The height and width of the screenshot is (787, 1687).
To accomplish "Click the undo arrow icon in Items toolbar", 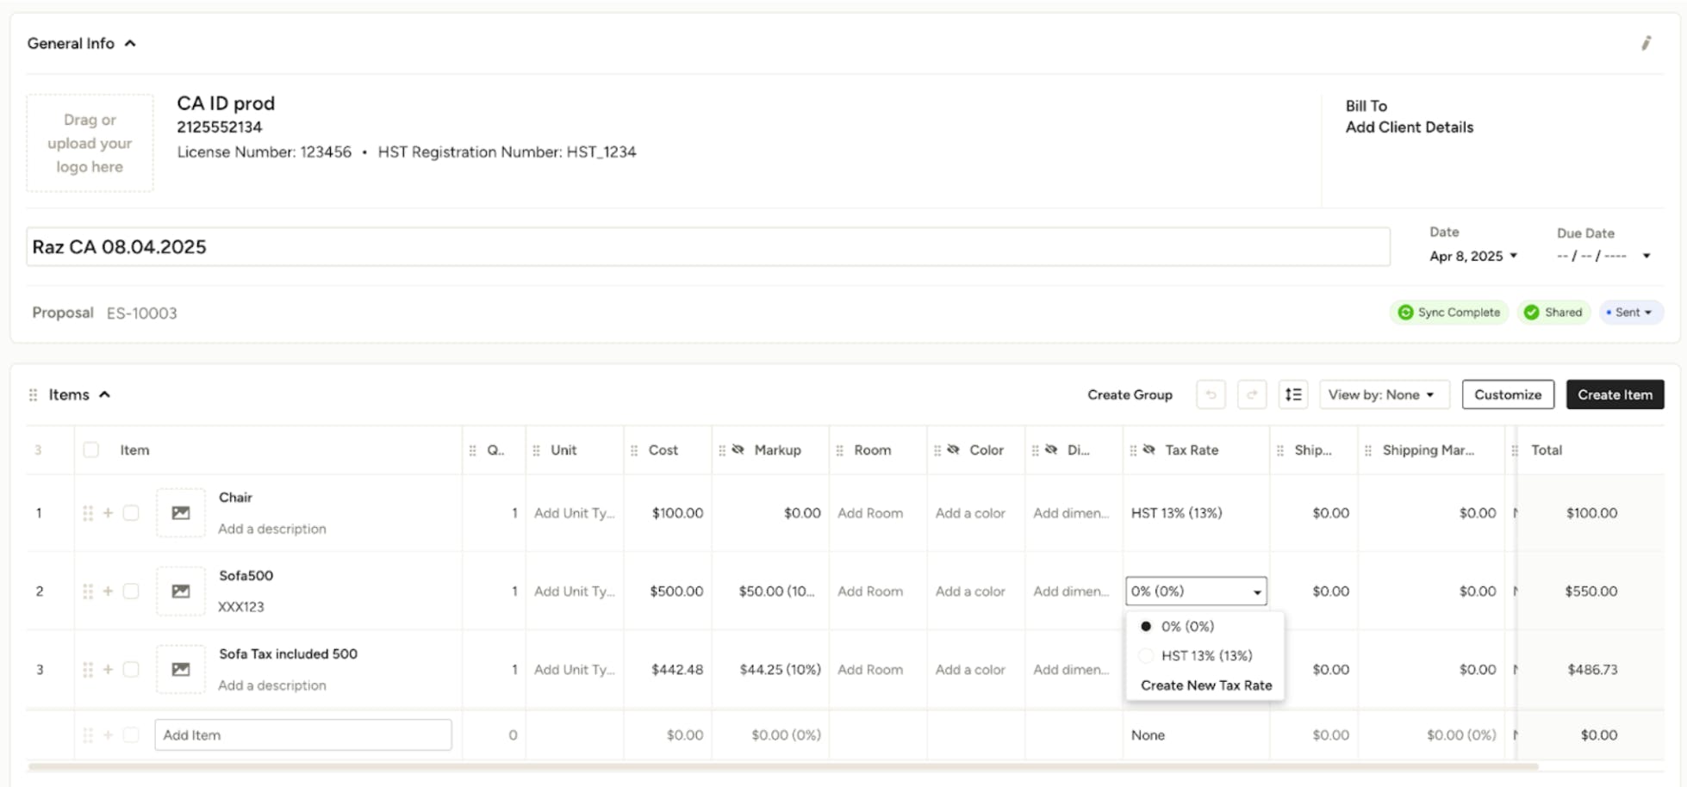I will coord(1211,394).
